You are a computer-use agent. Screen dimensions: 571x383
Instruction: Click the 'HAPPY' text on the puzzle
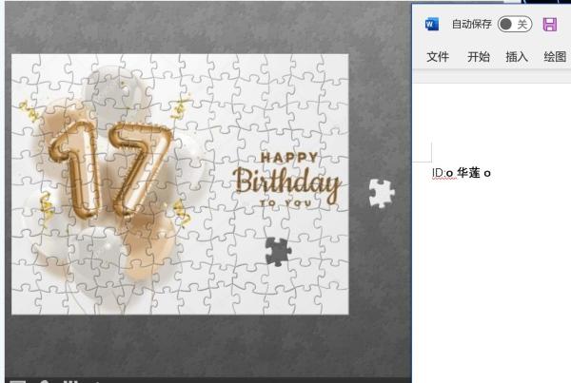pyautogui.click(x=289, y=158)
